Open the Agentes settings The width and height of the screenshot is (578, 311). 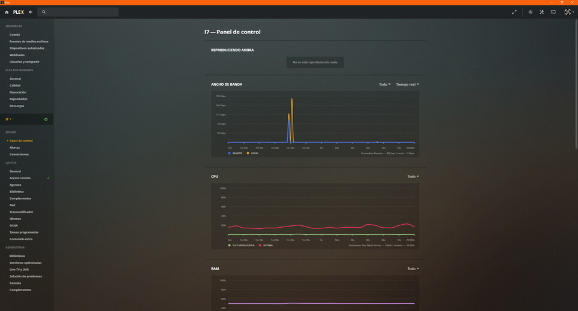tap(15, 185)
